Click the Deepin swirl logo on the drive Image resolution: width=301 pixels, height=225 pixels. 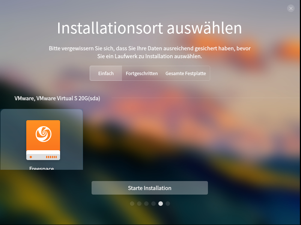43,134
